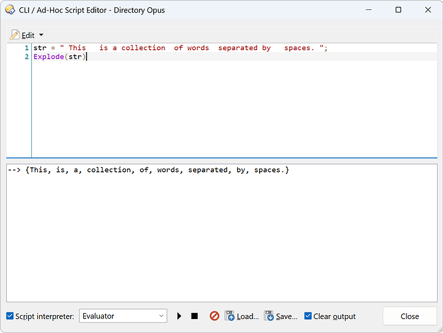The height and width of the screenshot is (333, 443).
Task: Maximize the Script Editor window
Action: [398, 10]
